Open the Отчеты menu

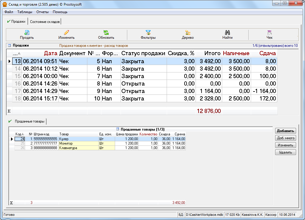[x=42, y=12]
